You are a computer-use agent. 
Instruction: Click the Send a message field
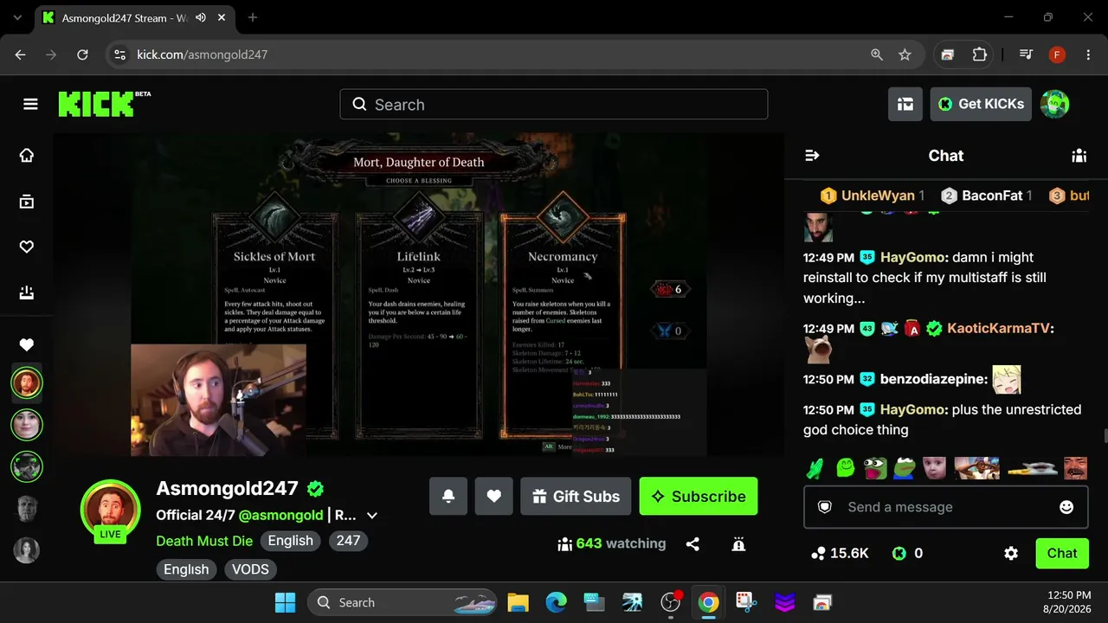[945, 507]
